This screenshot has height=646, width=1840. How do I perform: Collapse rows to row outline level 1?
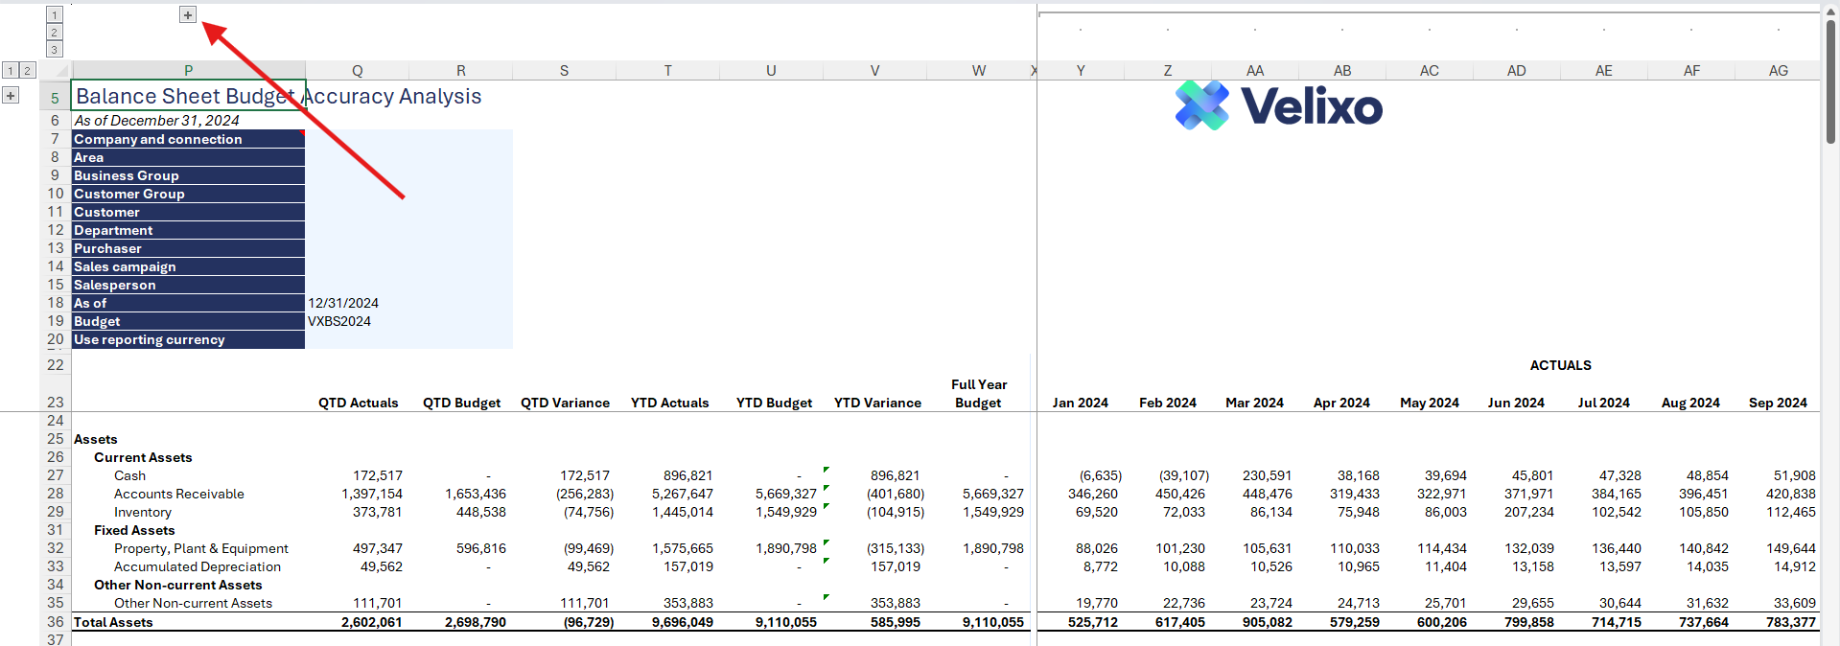click(x=11, y=70)
